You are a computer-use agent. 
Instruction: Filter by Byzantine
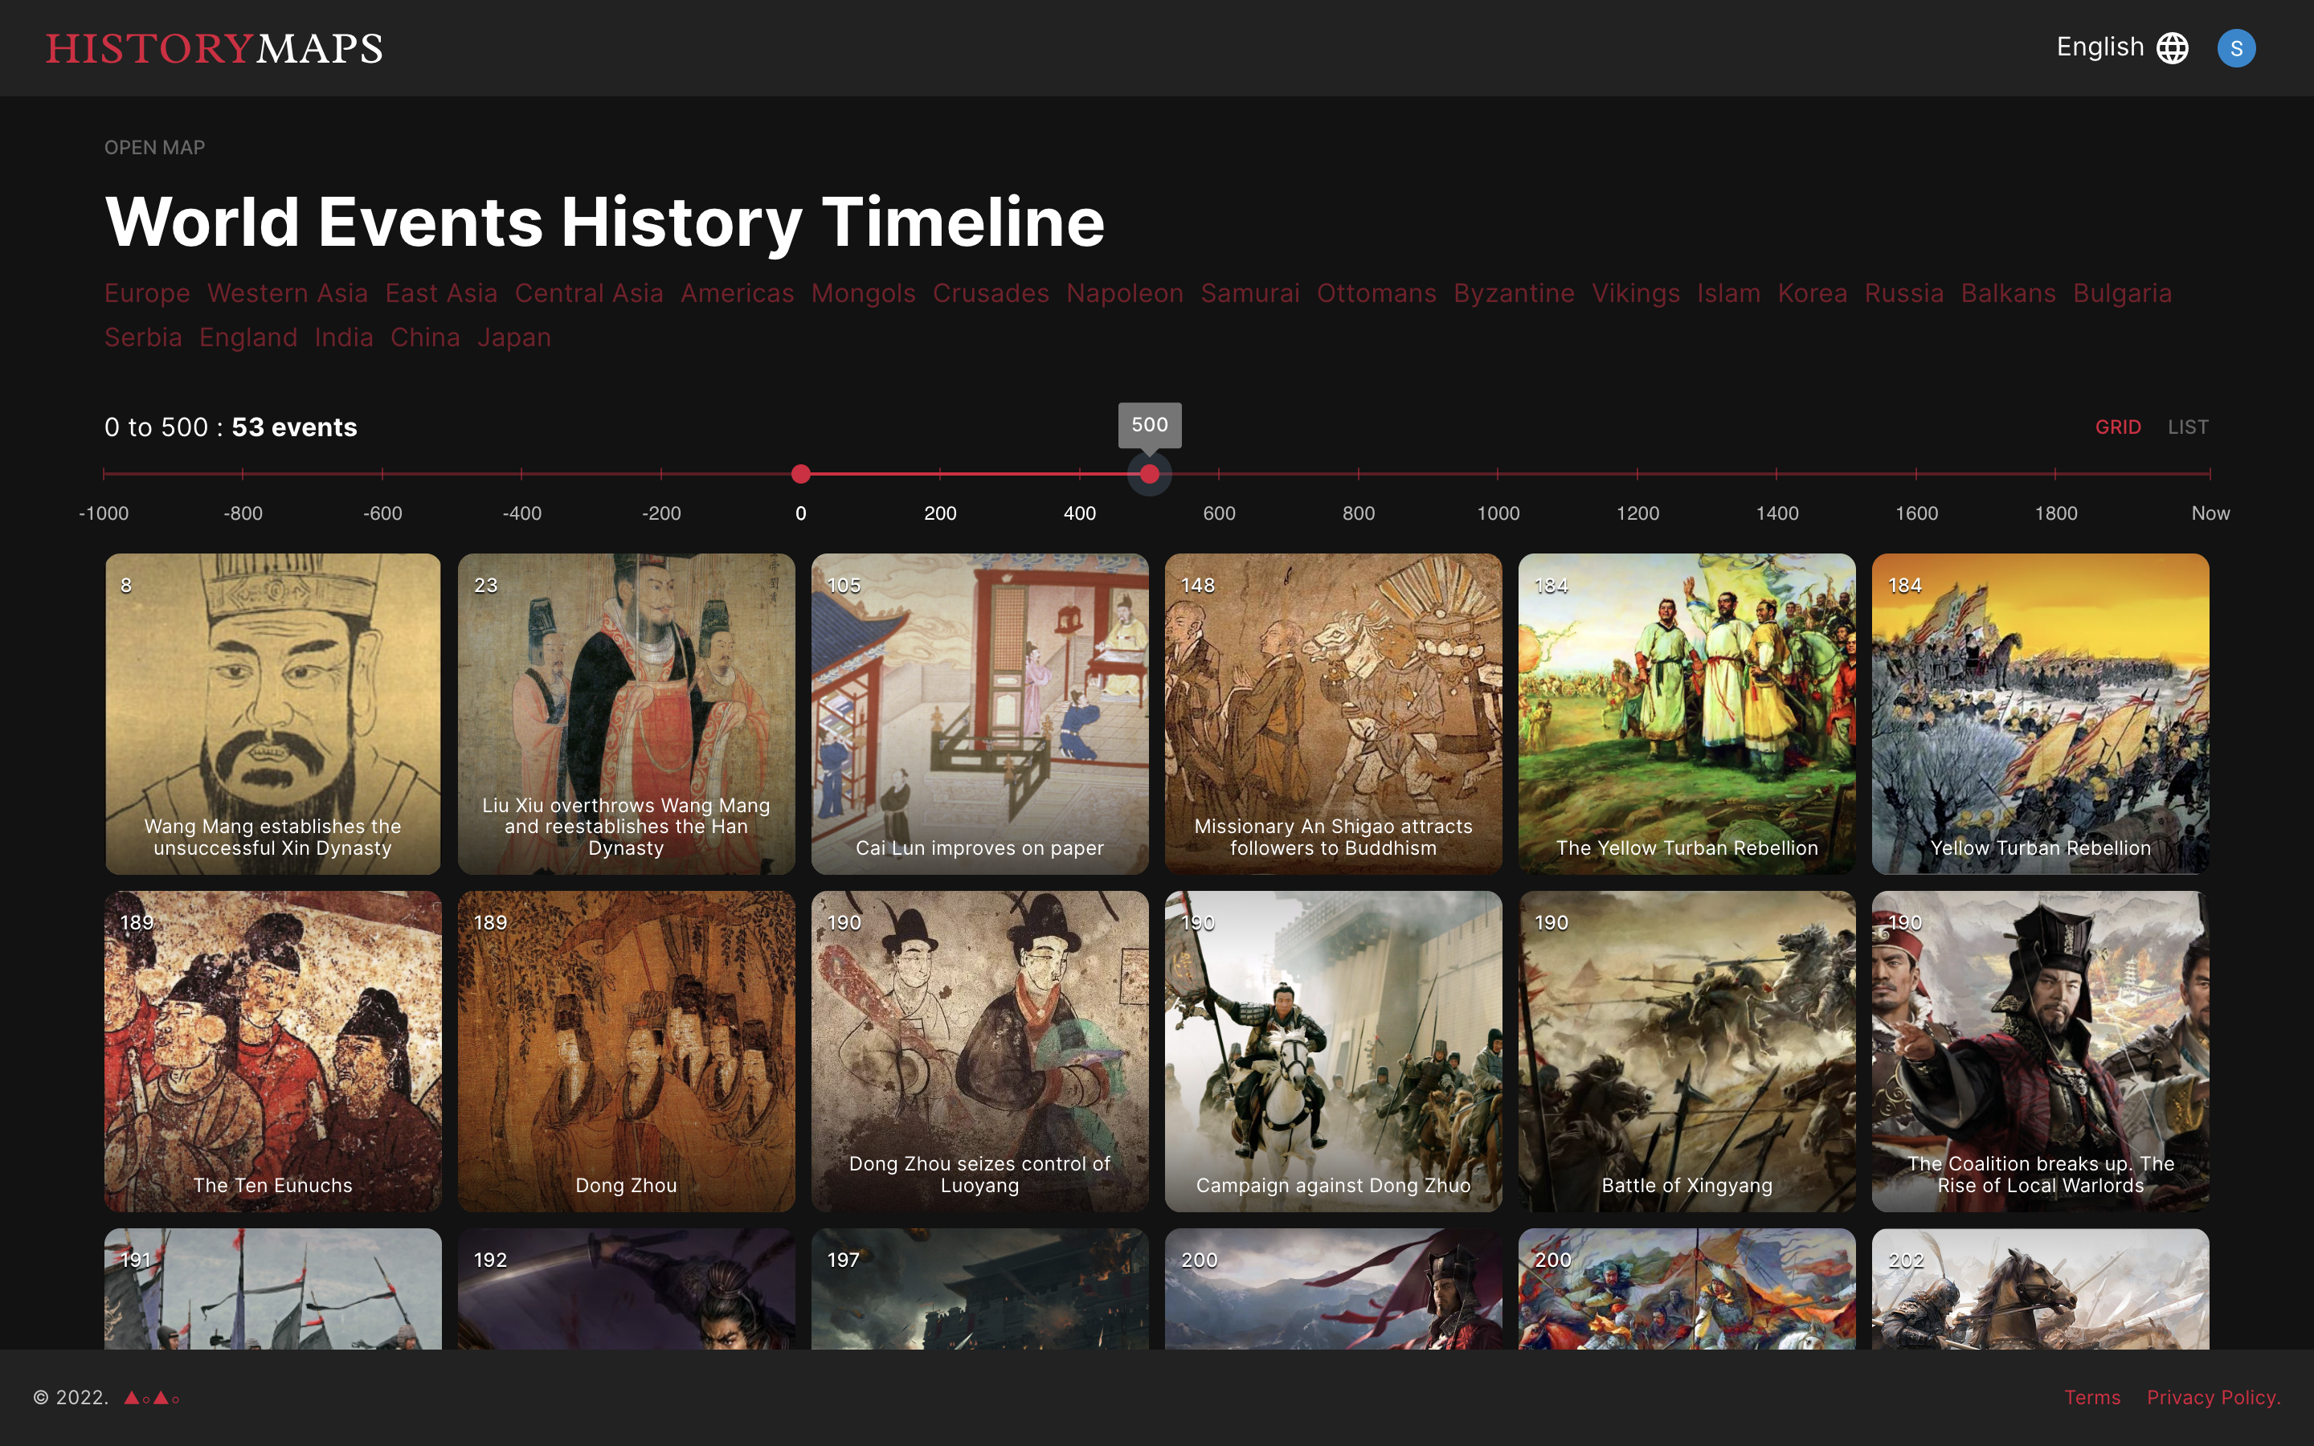click(1514, 293)
